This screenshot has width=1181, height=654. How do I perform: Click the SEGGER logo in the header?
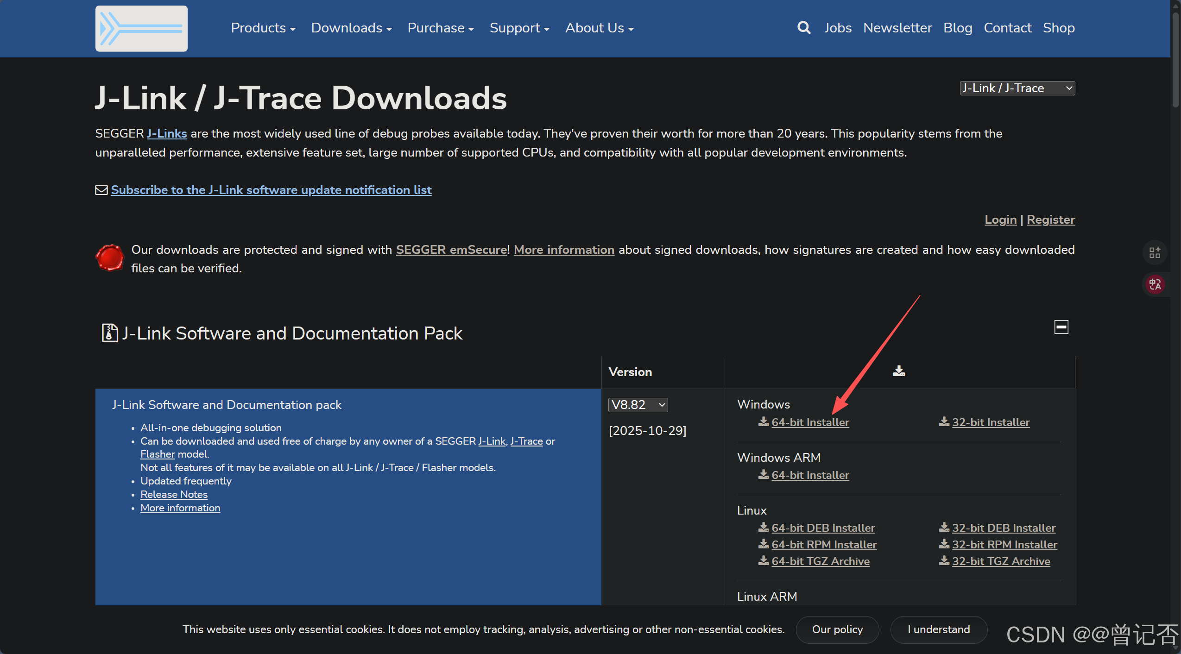(x=141, y=28)
